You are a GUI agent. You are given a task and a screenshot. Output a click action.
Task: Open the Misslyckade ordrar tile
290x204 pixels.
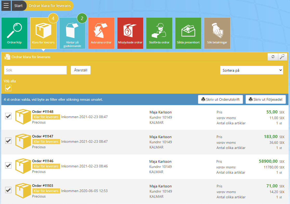coord(130,33)
